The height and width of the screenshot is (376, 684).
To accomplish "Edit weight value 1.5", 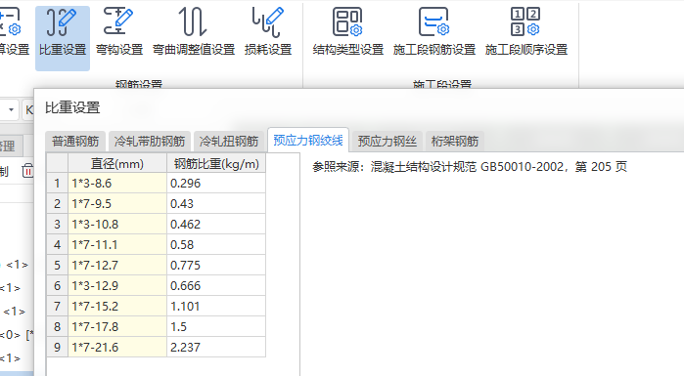I will (216, 326).
